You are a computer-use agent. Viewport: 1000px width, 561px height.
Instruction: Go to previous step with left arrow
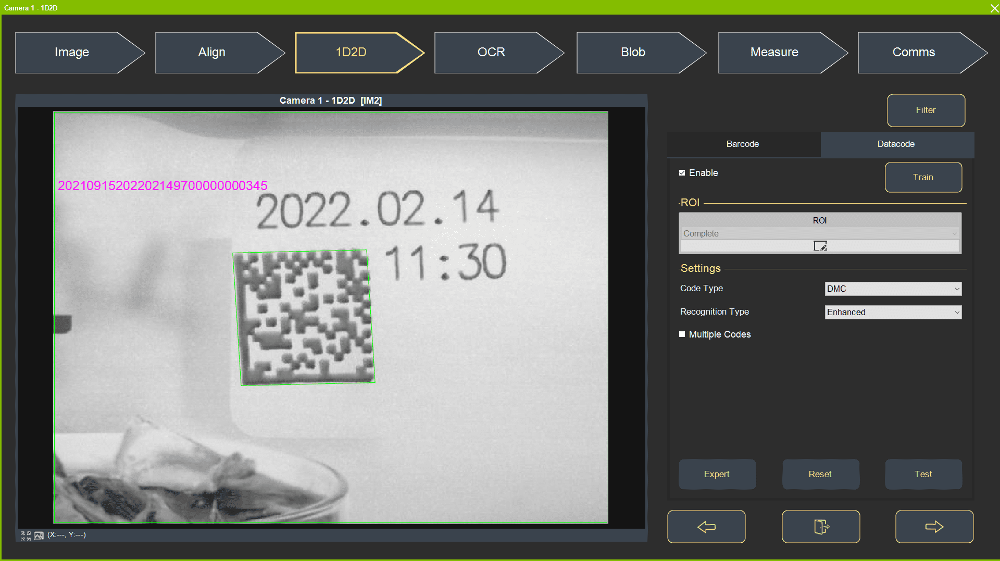point(706,527)
